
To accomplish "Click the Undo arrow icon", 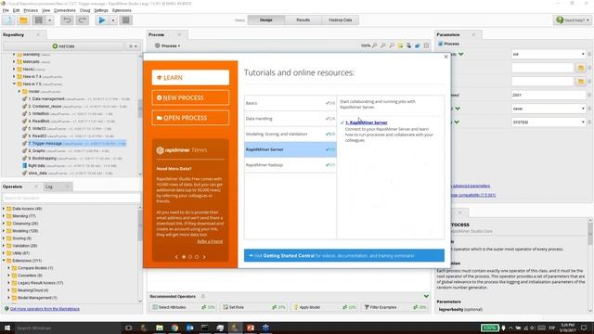I will [x=67, y=20].
